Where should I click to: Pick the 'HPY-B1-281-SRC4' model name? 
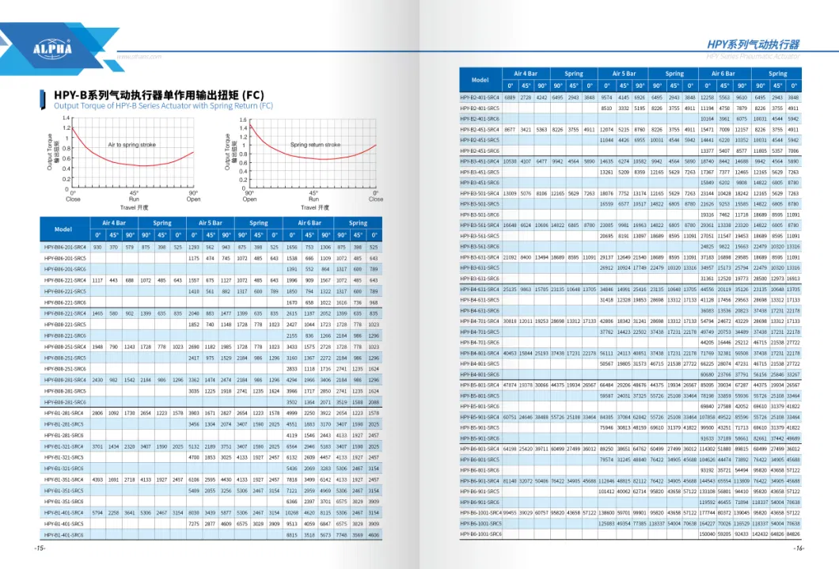pyautogui.click(x=63, y=413)
